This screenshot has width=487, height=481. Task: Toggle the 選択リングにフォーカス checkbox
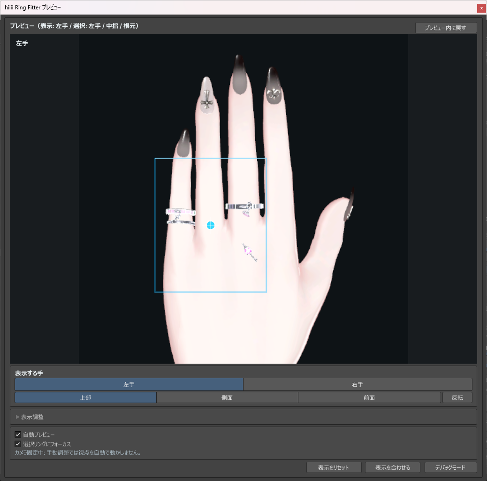[x=18, y=444]
